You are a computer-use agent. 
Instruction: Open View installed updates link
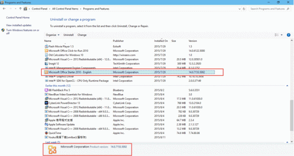tap(19, 25)
